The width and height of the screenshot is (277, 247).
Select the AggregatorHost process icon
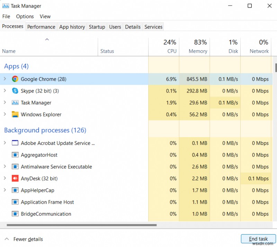pyautogui.click(x=15, y=155)
